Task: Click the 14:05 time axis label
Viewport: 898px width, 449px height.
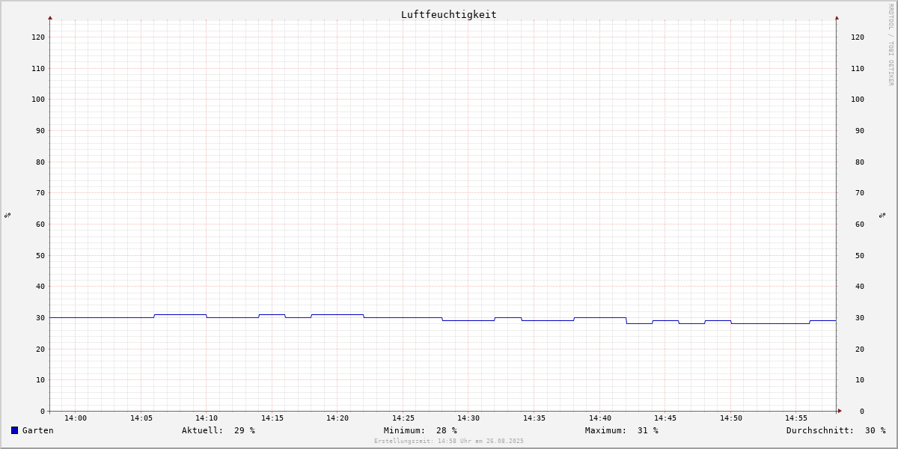Action: [x=141, y=418]
